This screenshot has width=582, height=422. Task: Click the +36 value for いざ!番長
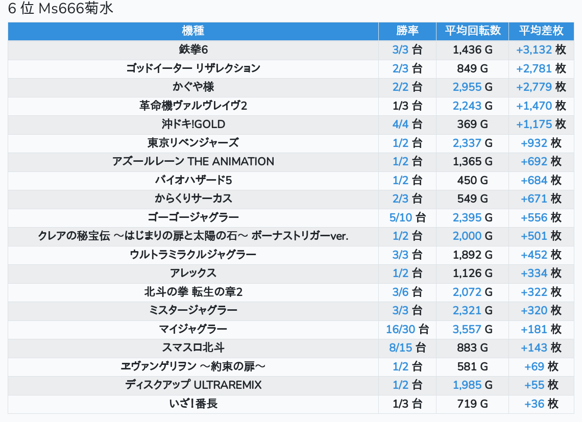coord(534,404)
